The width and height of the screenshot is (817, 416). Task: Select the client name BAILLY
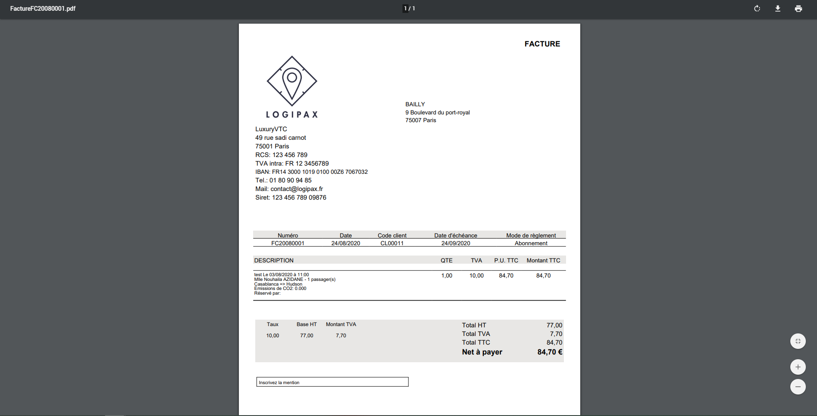[415, 105]
